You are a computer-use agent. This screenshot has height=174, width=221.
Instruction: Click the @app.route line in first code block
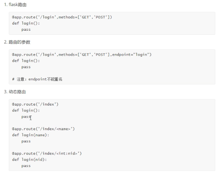tap(62, 17)
